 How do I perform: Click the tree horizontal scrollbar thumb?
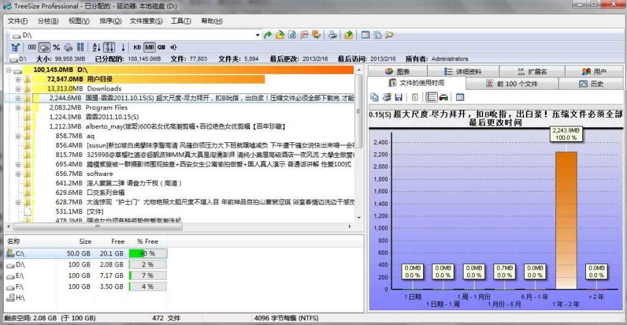point(97,227)
